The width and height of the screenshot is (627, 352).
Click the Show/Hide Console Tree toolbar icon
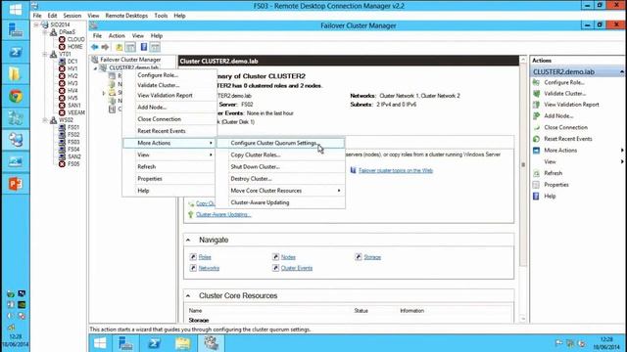click(130, 47)
